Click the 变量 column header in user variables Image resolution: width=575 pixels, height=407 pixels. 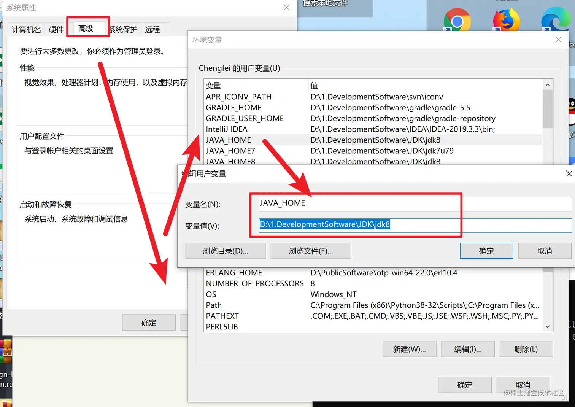(x=256, y=86)
